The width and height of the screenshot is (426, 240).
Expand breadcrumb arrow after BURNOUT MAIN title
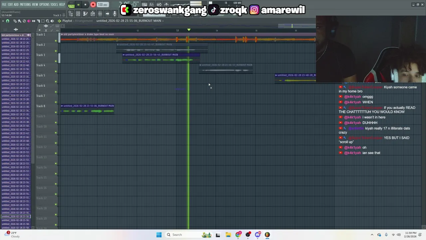pos(163,21)
